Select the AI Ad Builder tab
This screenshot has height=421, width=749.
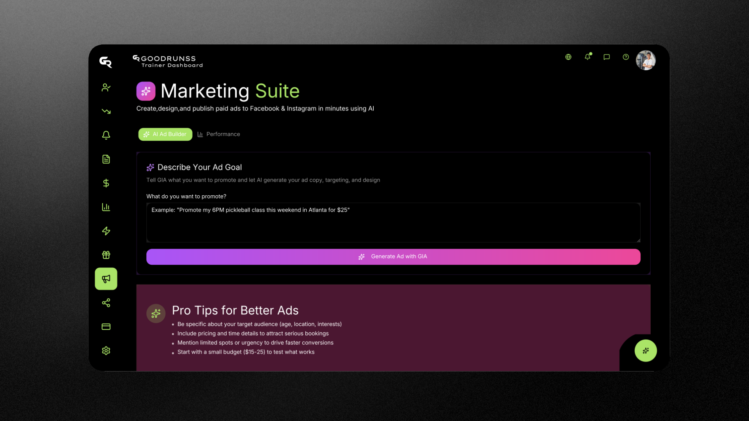pos(165,134)
